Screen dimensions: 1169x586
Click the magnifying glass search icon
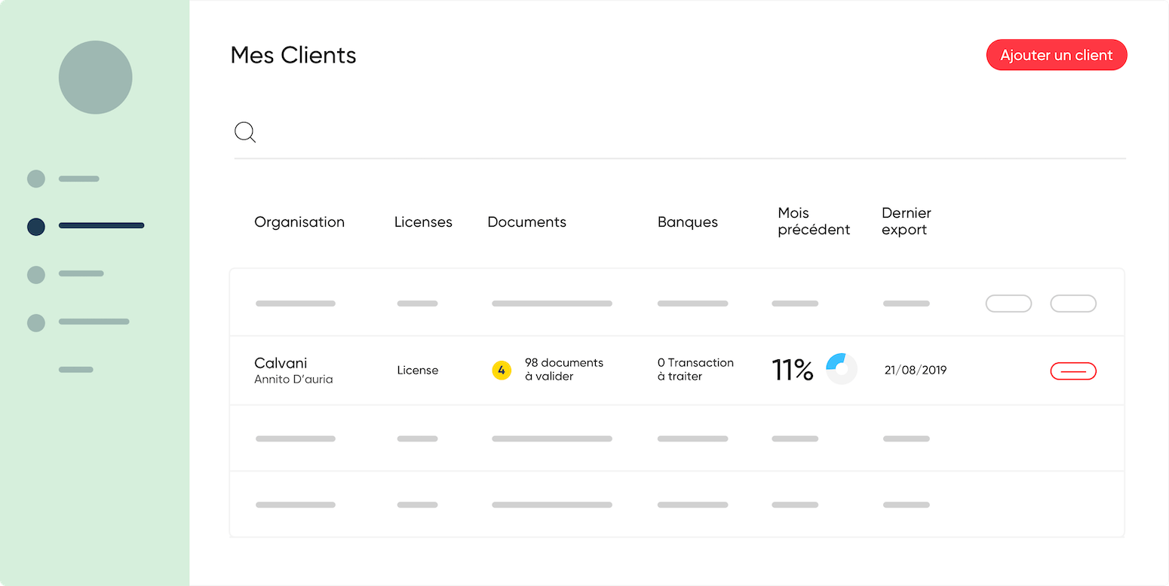coord(245,133)
